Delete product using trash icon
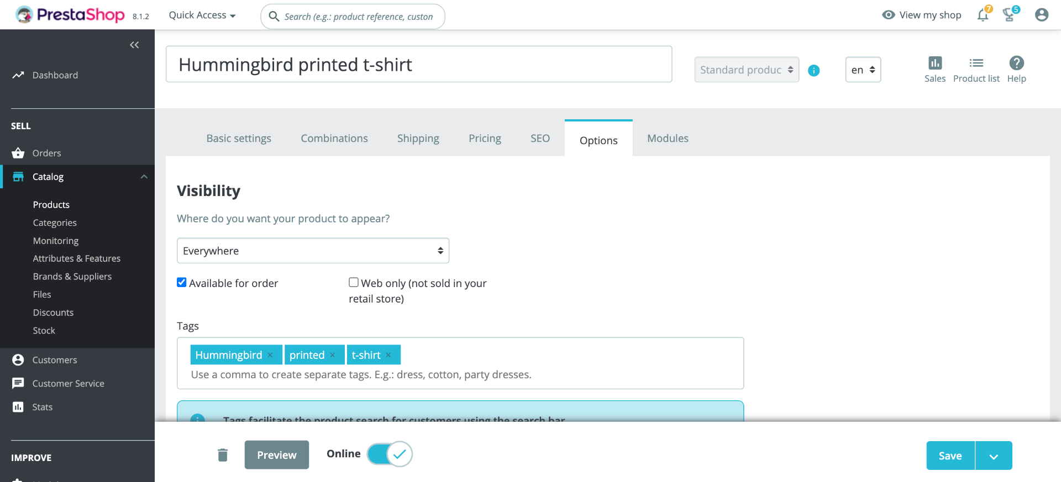Viewport: 1061px width, 482px height. tap(223, 455)
